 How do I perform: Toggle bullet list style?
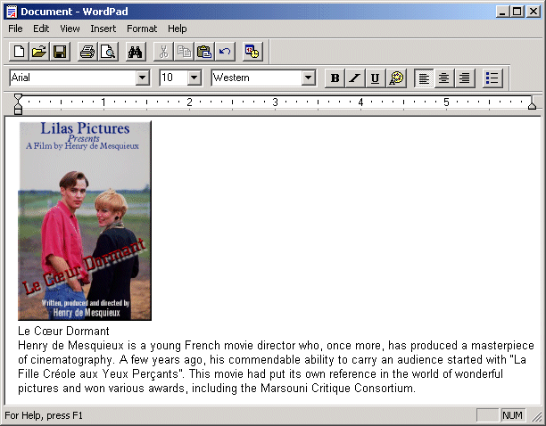(x=492, y=78)
